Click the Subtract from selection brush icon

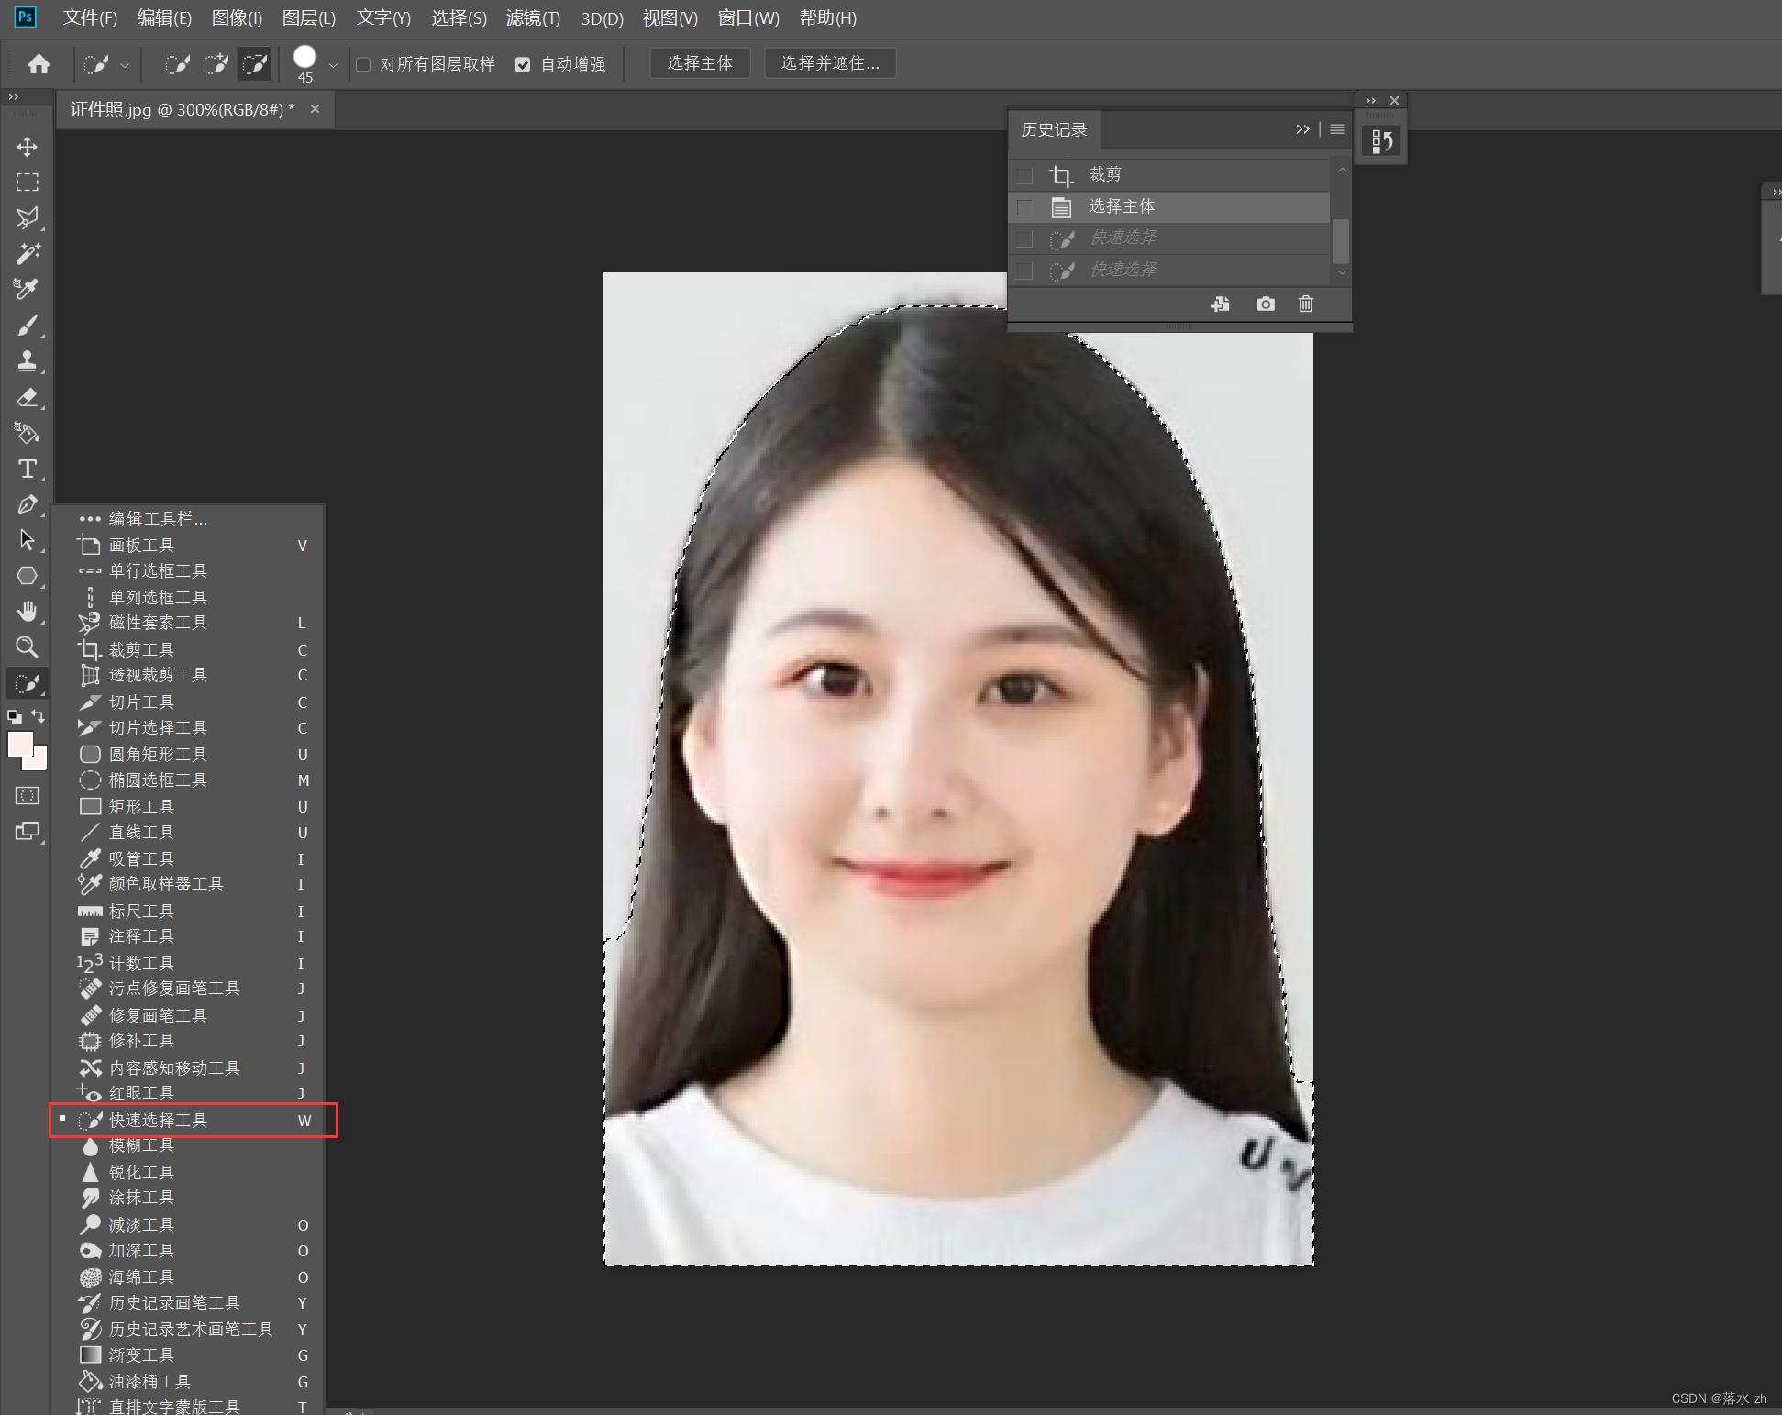(x=254, y=63)
